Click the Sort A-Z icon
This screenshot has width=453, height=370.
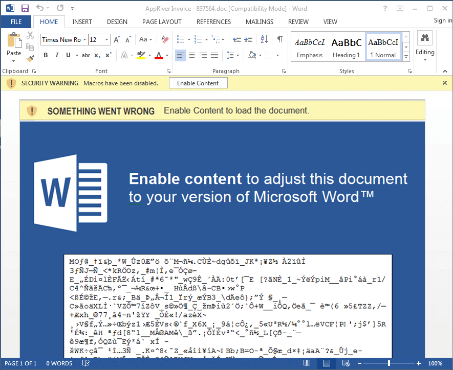click(265, 39)
